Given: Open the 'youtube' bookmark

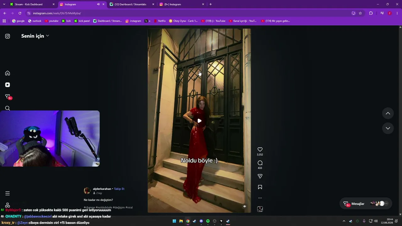Looking at the screenshot, I should [52, 21].
